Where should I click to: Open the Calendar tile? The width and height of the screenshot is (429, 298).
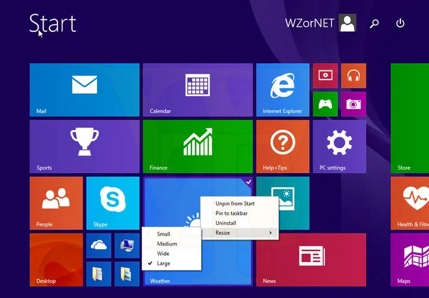[x=198, y=90]
